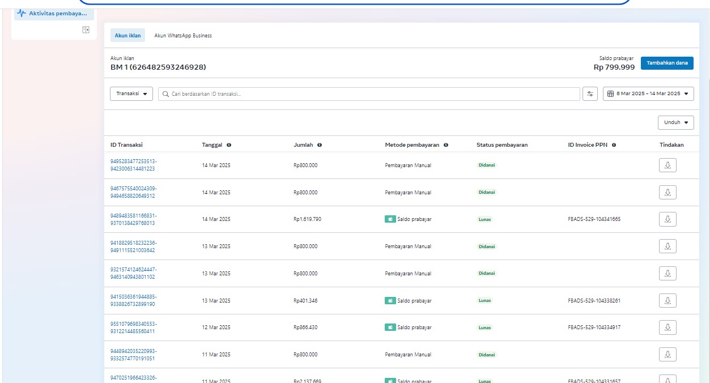This screenshot has height=383, width=710.
Task: Click the transaction ID search field
Action: coord(368,94)
